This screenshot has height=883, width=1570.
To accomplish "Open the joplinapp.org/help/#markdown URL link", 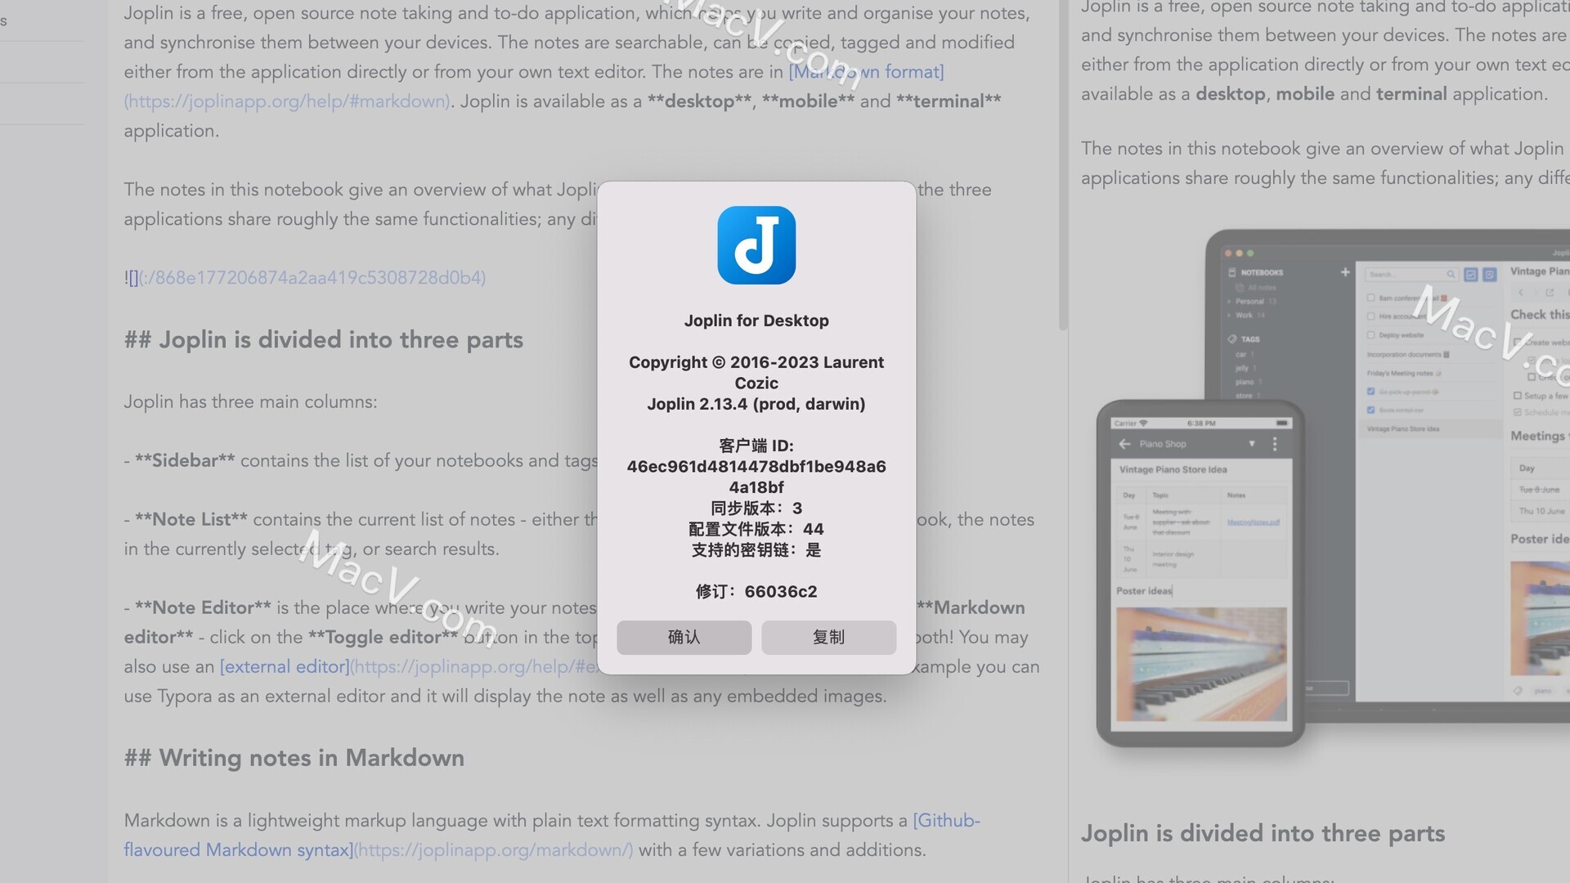I will click(x=287, y=101).
